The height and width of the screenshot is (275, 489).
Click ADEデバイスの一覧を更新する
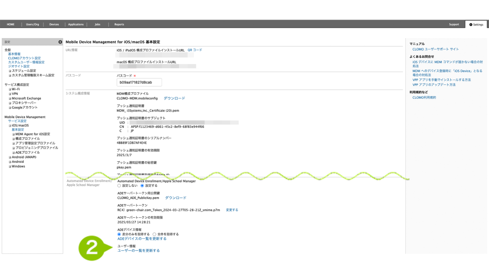pyautogui.click(x=142, y=239)
